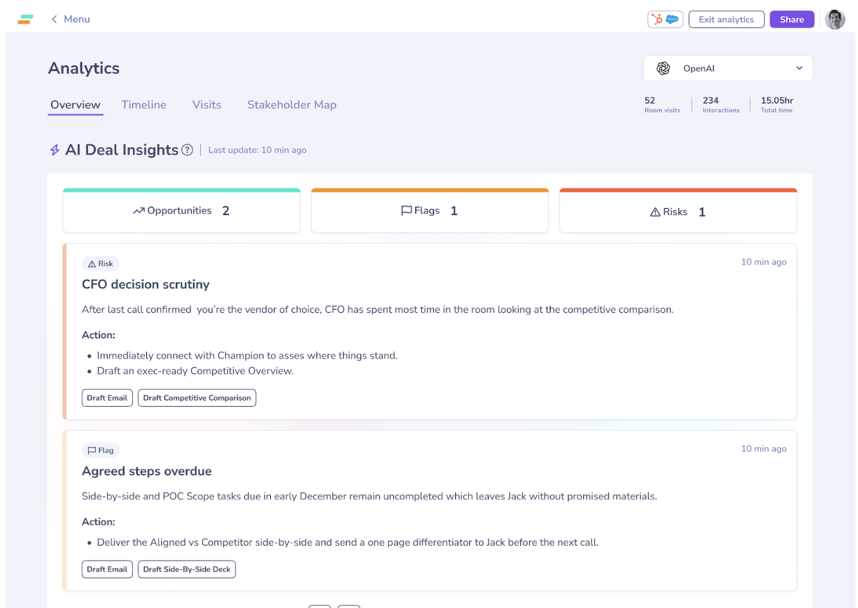The width and height of the screenshot is (858, 608).
Task: Open the Stakeholder Map tab
Action: 291,105
